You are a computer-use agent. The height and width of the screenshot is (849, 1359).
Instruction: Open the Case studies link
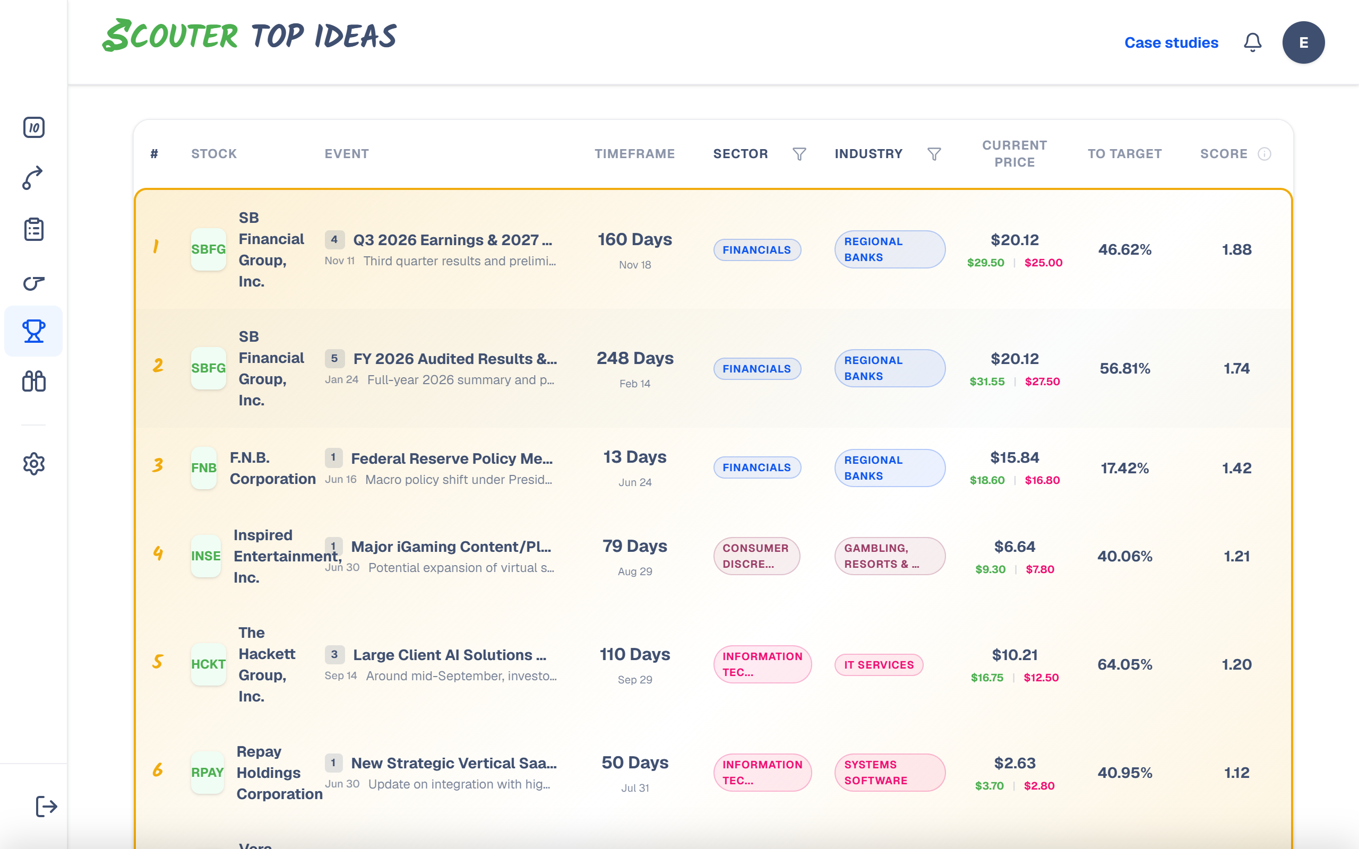(1171, 42)
